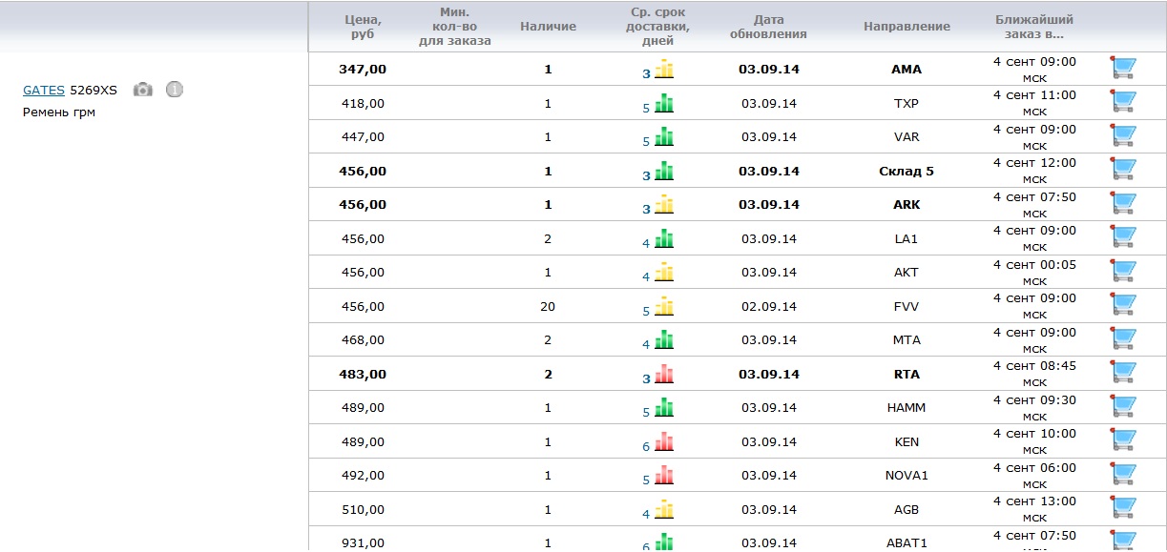Click red delivery chart icon in KEN row
1167x552 pixels.
point(664,441)
